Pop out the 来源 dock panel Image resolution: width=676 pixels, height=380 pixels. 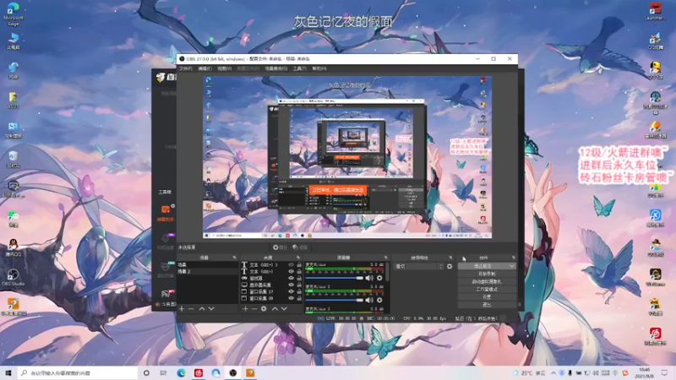click(298, 258)
